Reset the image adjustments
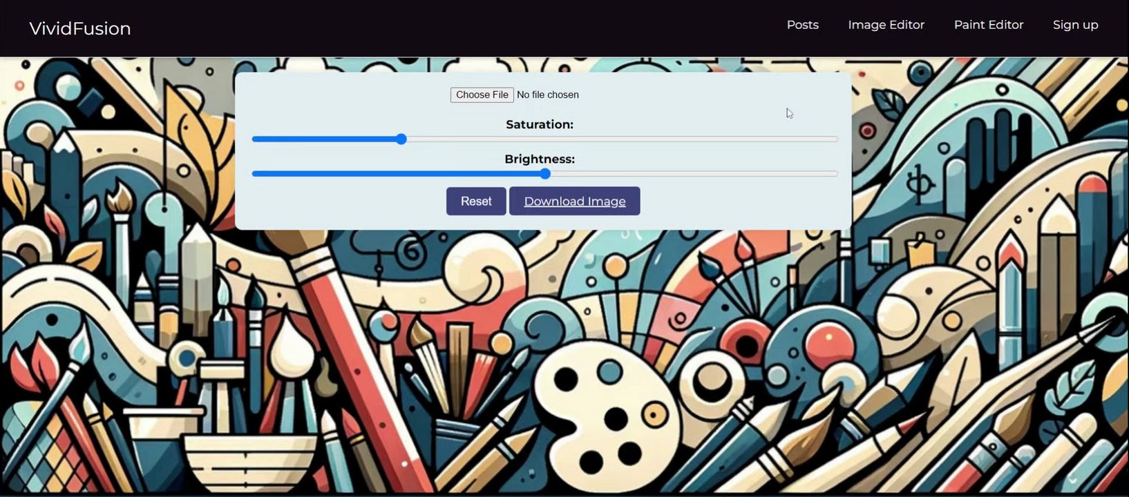This screenshot has width=1129, height=497. [x=476, y=201]
